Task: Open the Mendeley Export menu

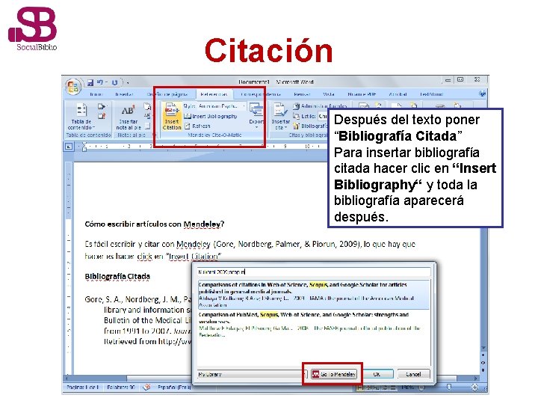Action: pyautogui.click(x=256, y=115)
